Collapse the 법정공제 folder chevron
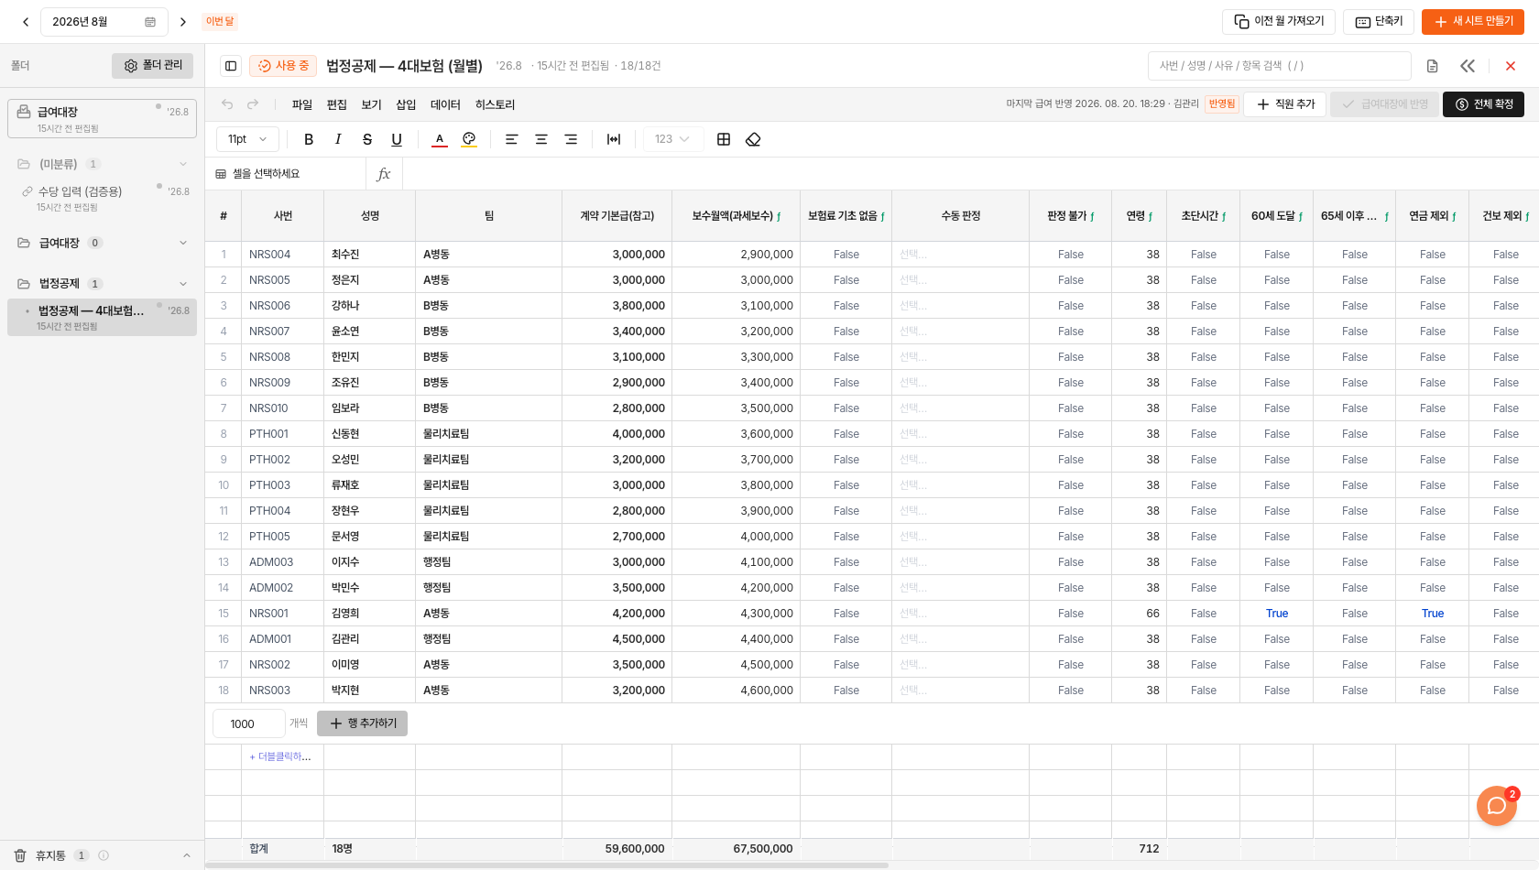The width and height of the screenshot is (1539, 870). 183,284
